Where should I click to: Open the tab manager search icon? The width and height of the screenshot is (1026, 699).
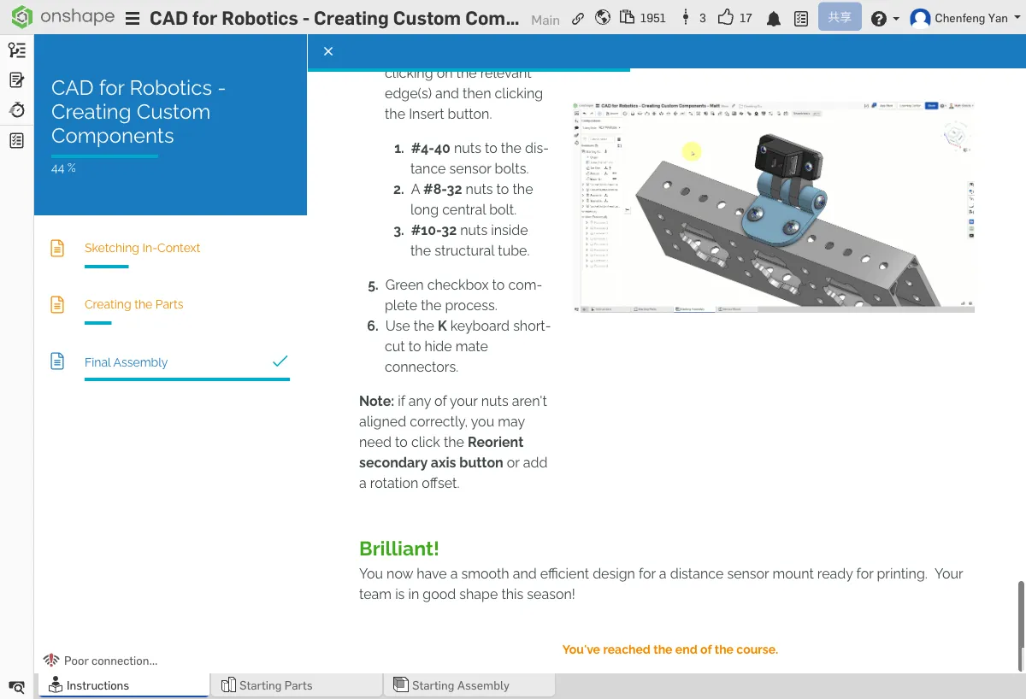pos(16,686)
